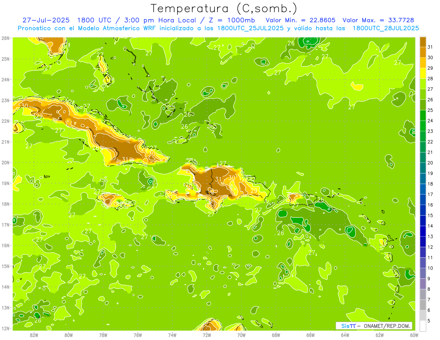Image resolution: width=440 pixels, height=340 pixels.
Task: Click the '20N' latitude axis label
Action: pos(5,162)
